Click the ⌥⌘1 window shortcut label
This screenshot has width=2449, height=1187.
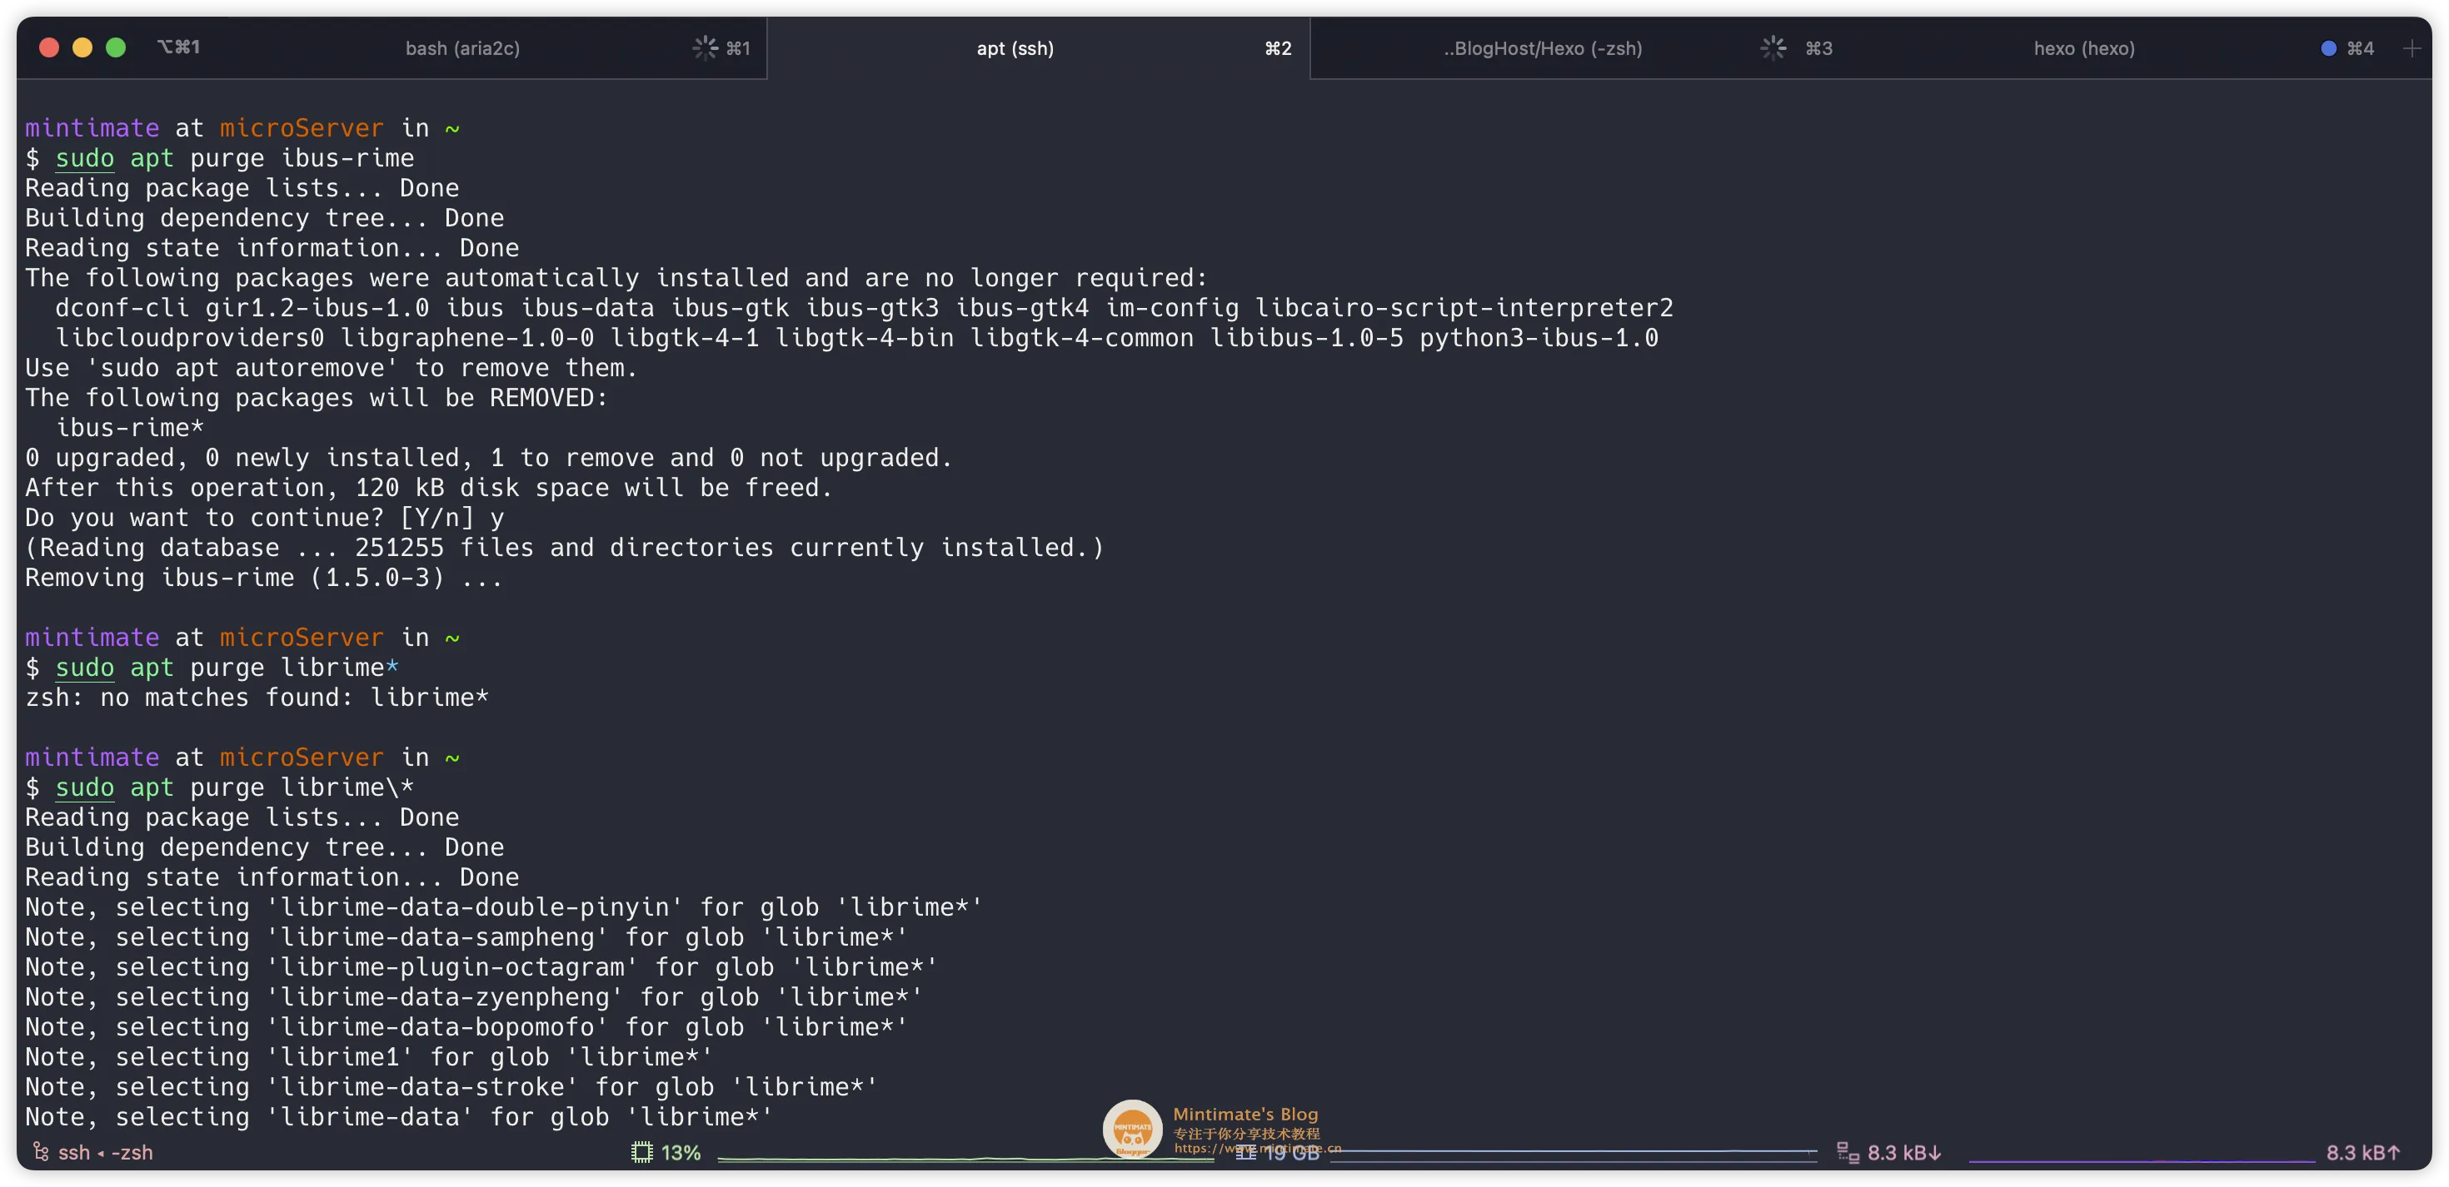click(179, 47)
